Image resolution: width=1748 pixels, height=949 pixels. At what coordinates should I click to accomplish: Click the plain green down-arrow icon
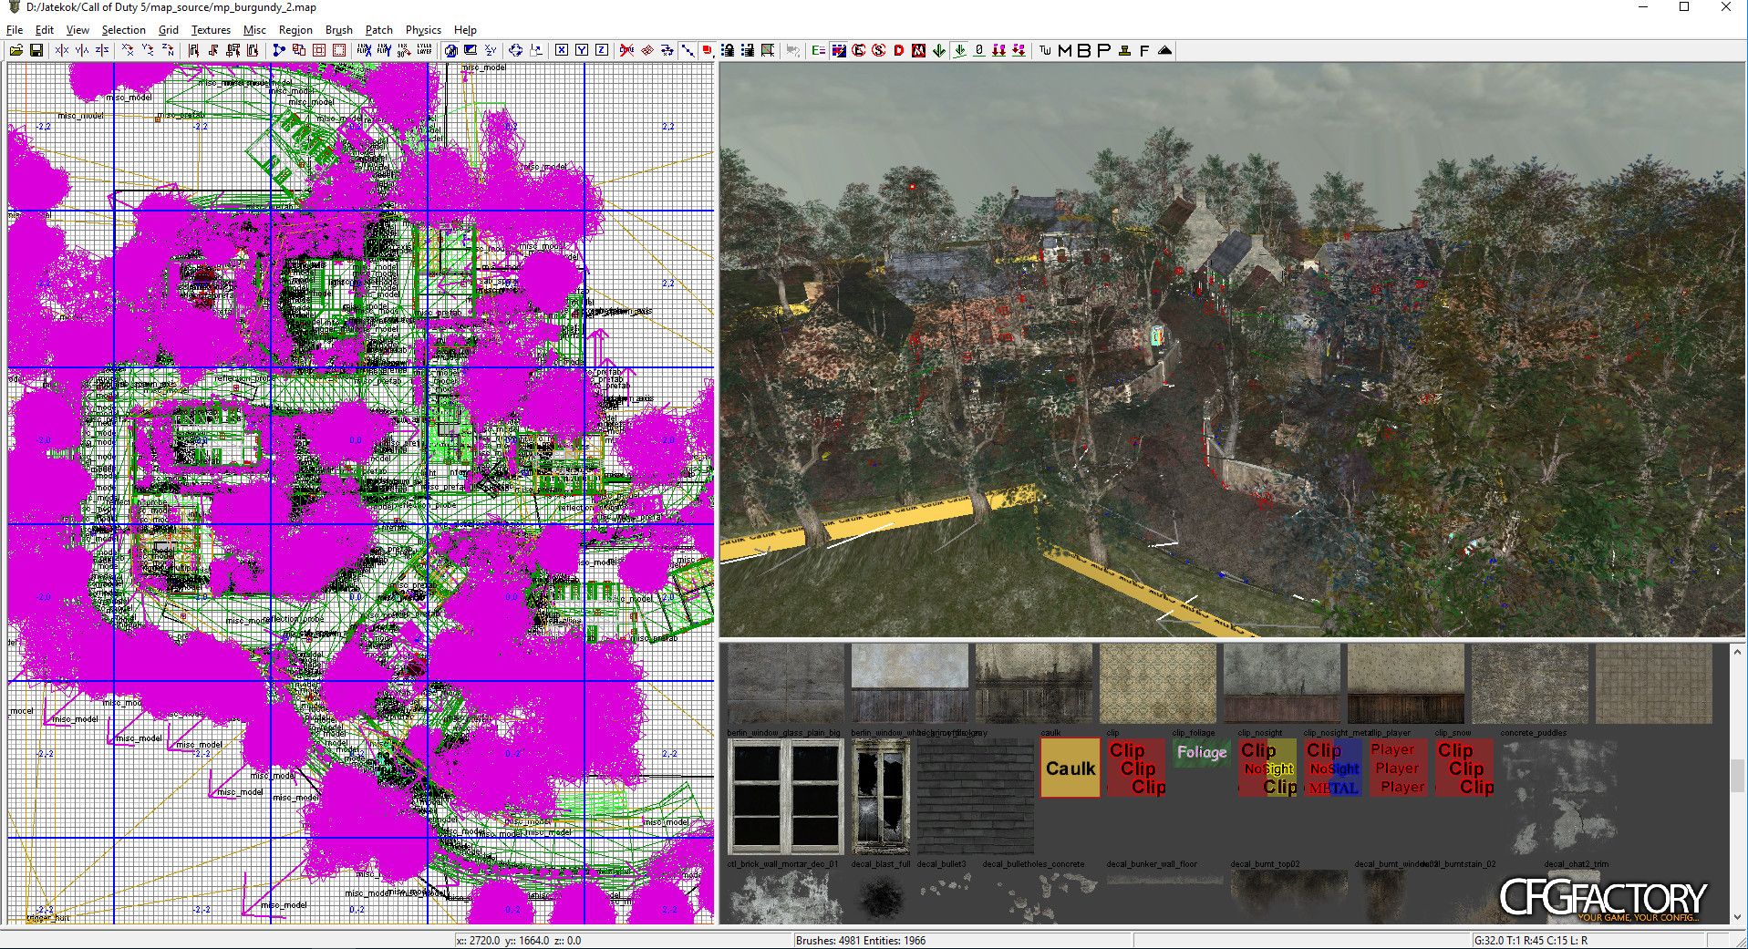939,51
